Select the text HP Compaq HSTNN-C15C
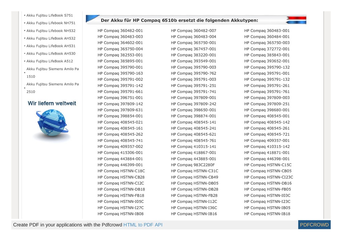The width and height of the screenshot is (342, 242). coord(268,165)
